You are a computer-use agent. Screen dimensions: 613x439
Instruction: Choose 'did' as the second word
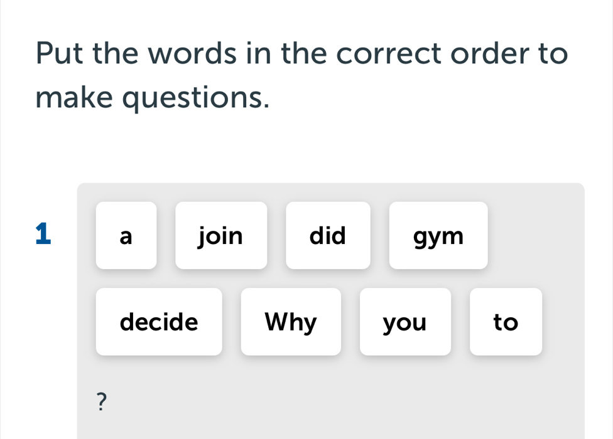point(328,235)
